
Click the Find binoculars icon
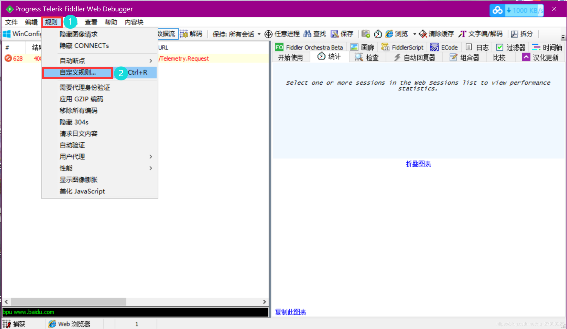[x=307, y=34]
